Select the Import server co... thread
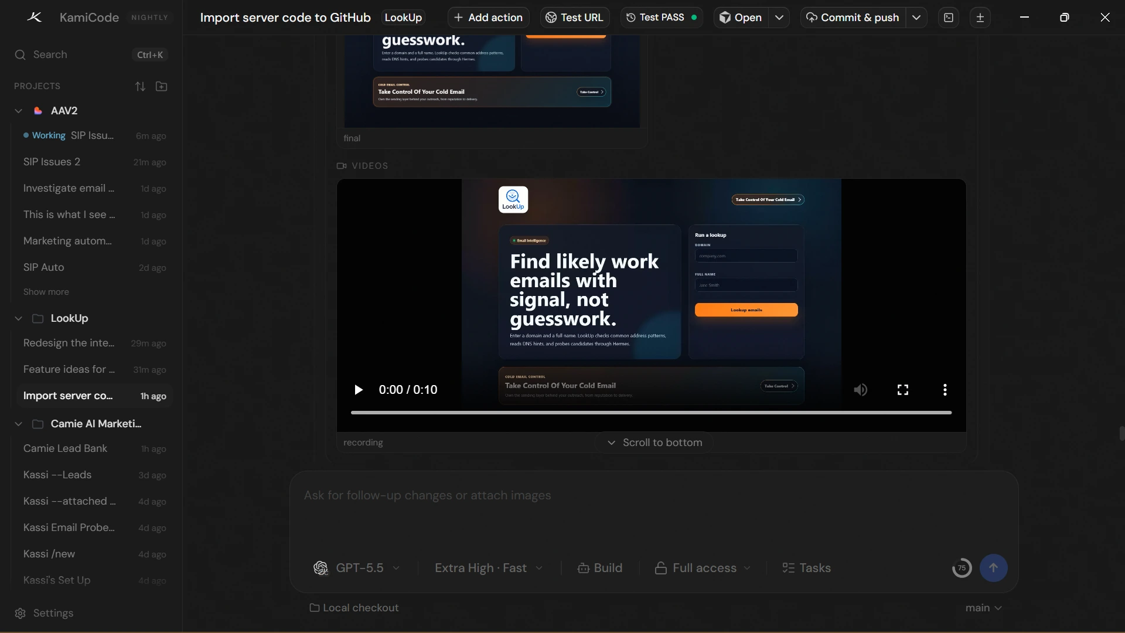 [94, 396]
